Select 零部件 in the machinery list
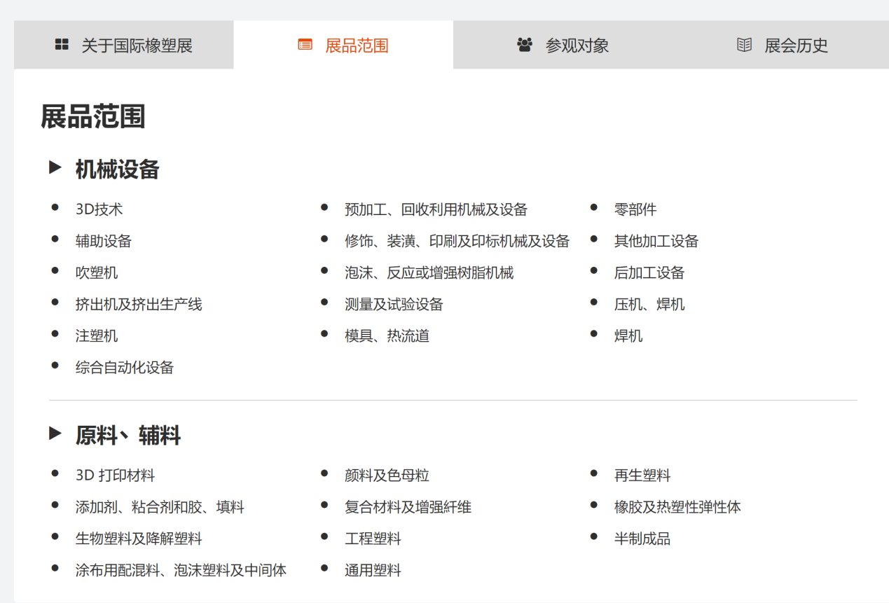The image size is (889, 603). (635, 209)
